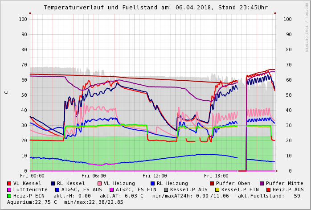Click the blue RL Heizung legend swatch
The height and width of the screenshot is (210, 311).
152,183
